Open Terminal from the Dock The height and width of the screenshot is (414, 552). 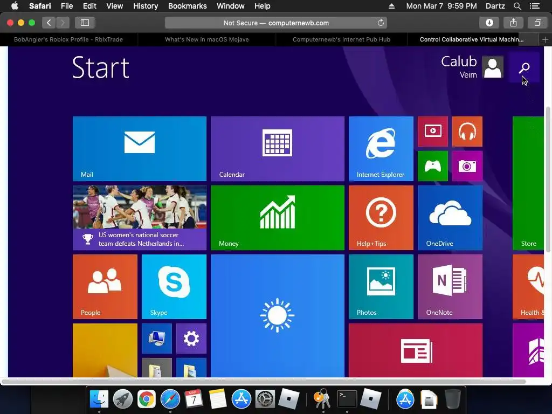coord(347,399)
